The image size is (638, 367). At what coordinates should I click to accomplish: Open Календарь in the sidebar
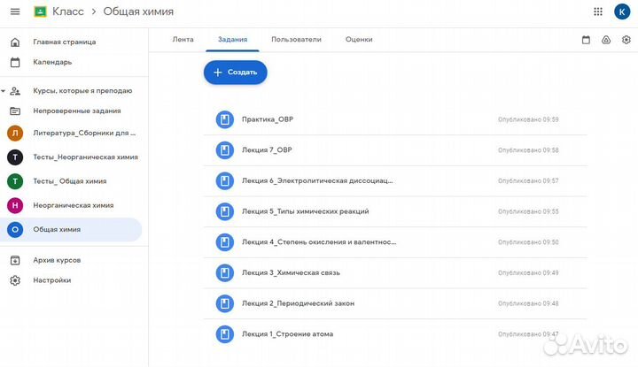(x=52, y=62)
